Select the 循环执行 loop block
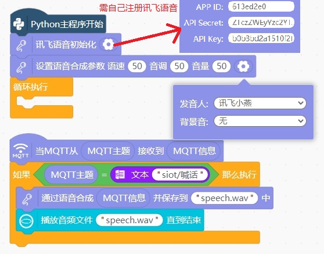Viewport: 324px width, 254px height. [x=41, y=97]
